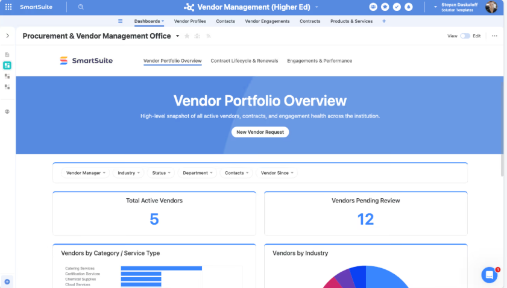
Task: Open the Contacts filter dropdown
Action: point(236,173)
